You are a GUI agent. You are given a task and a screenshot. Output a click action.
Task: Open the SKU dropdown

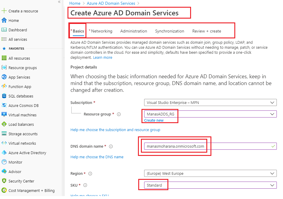point(210,185)
